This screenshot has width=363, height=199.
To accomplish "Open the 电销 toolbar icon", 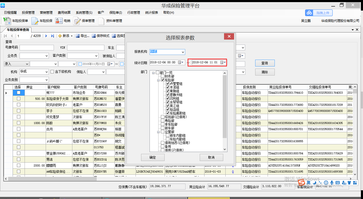I will pyautogui.click(x=63, y=21).
